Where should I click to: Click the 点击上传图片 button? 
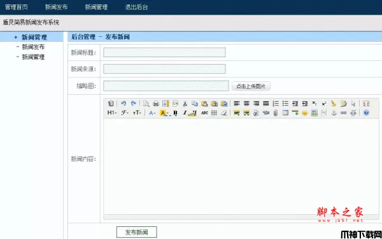pos(251,86)
